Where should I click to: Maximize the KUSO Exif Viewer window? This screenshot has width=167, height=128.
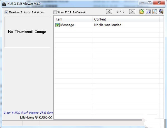149,3
